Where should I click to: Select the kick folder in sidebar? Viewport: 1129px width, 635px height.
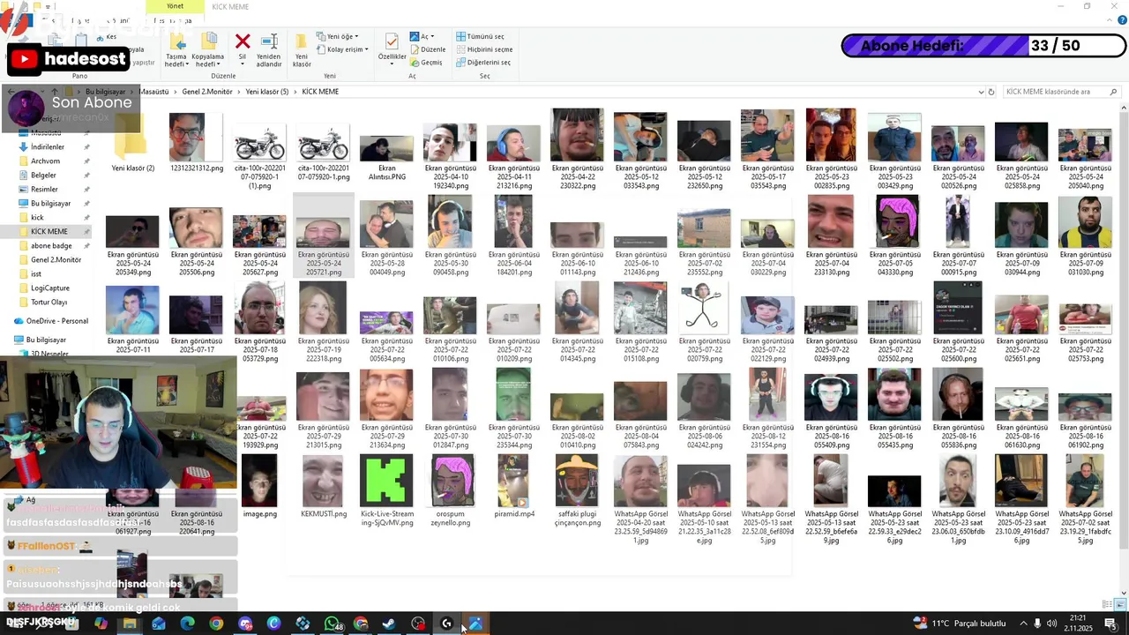point(37,218)
